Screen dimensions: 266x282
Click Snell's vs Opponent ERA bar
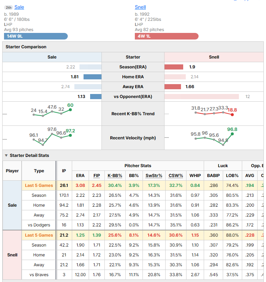pyautogui.click(x=202, y=97)
